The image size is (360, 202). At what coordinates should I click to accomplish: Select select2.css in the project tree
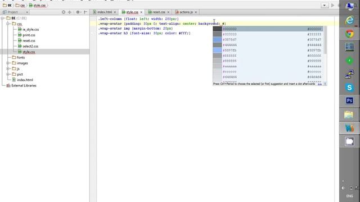[x=28, y=46]
